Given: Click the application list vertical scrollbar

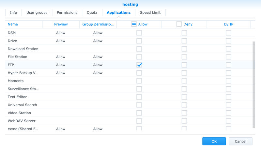Looking at the screenshot, I should [254, 85].
